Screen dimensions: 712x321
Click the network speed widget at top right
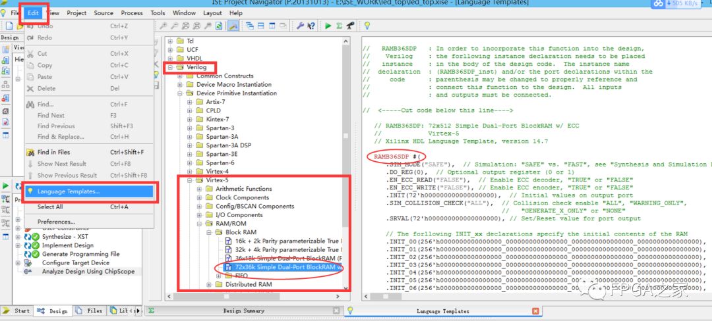[x=676, y=4]
